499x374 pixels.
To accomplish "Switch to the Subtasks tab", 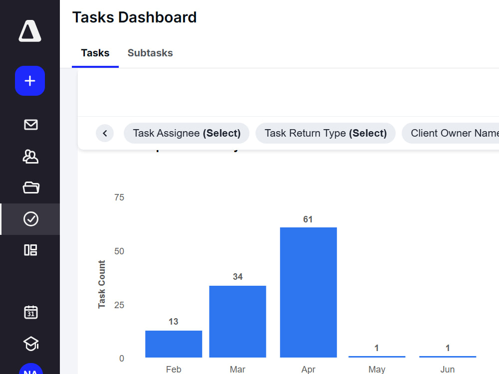I will point(150,53).
